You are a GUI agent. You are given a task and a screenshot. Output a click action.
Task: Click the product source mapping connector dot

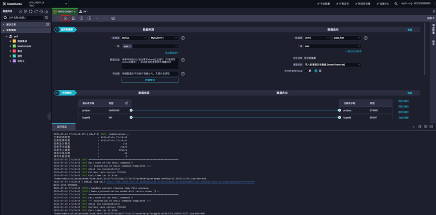pyautogui.click(x=131, y=110)
